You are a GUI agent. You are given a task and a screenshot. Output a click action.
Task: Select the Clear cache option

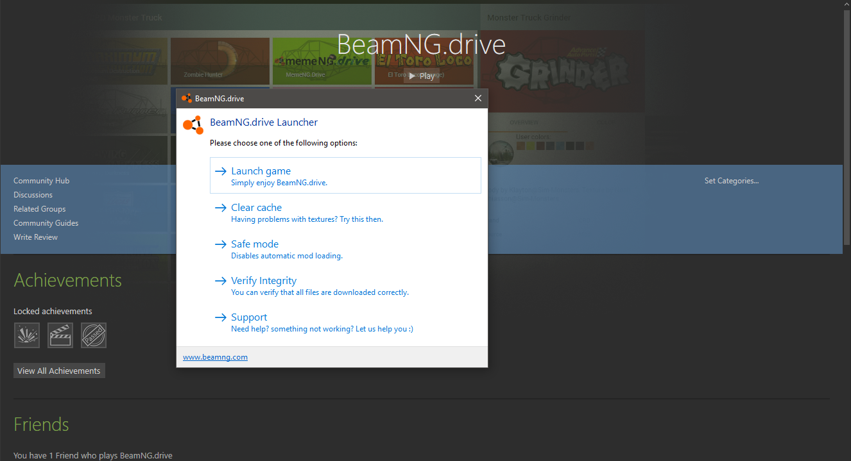coord(345,212)
